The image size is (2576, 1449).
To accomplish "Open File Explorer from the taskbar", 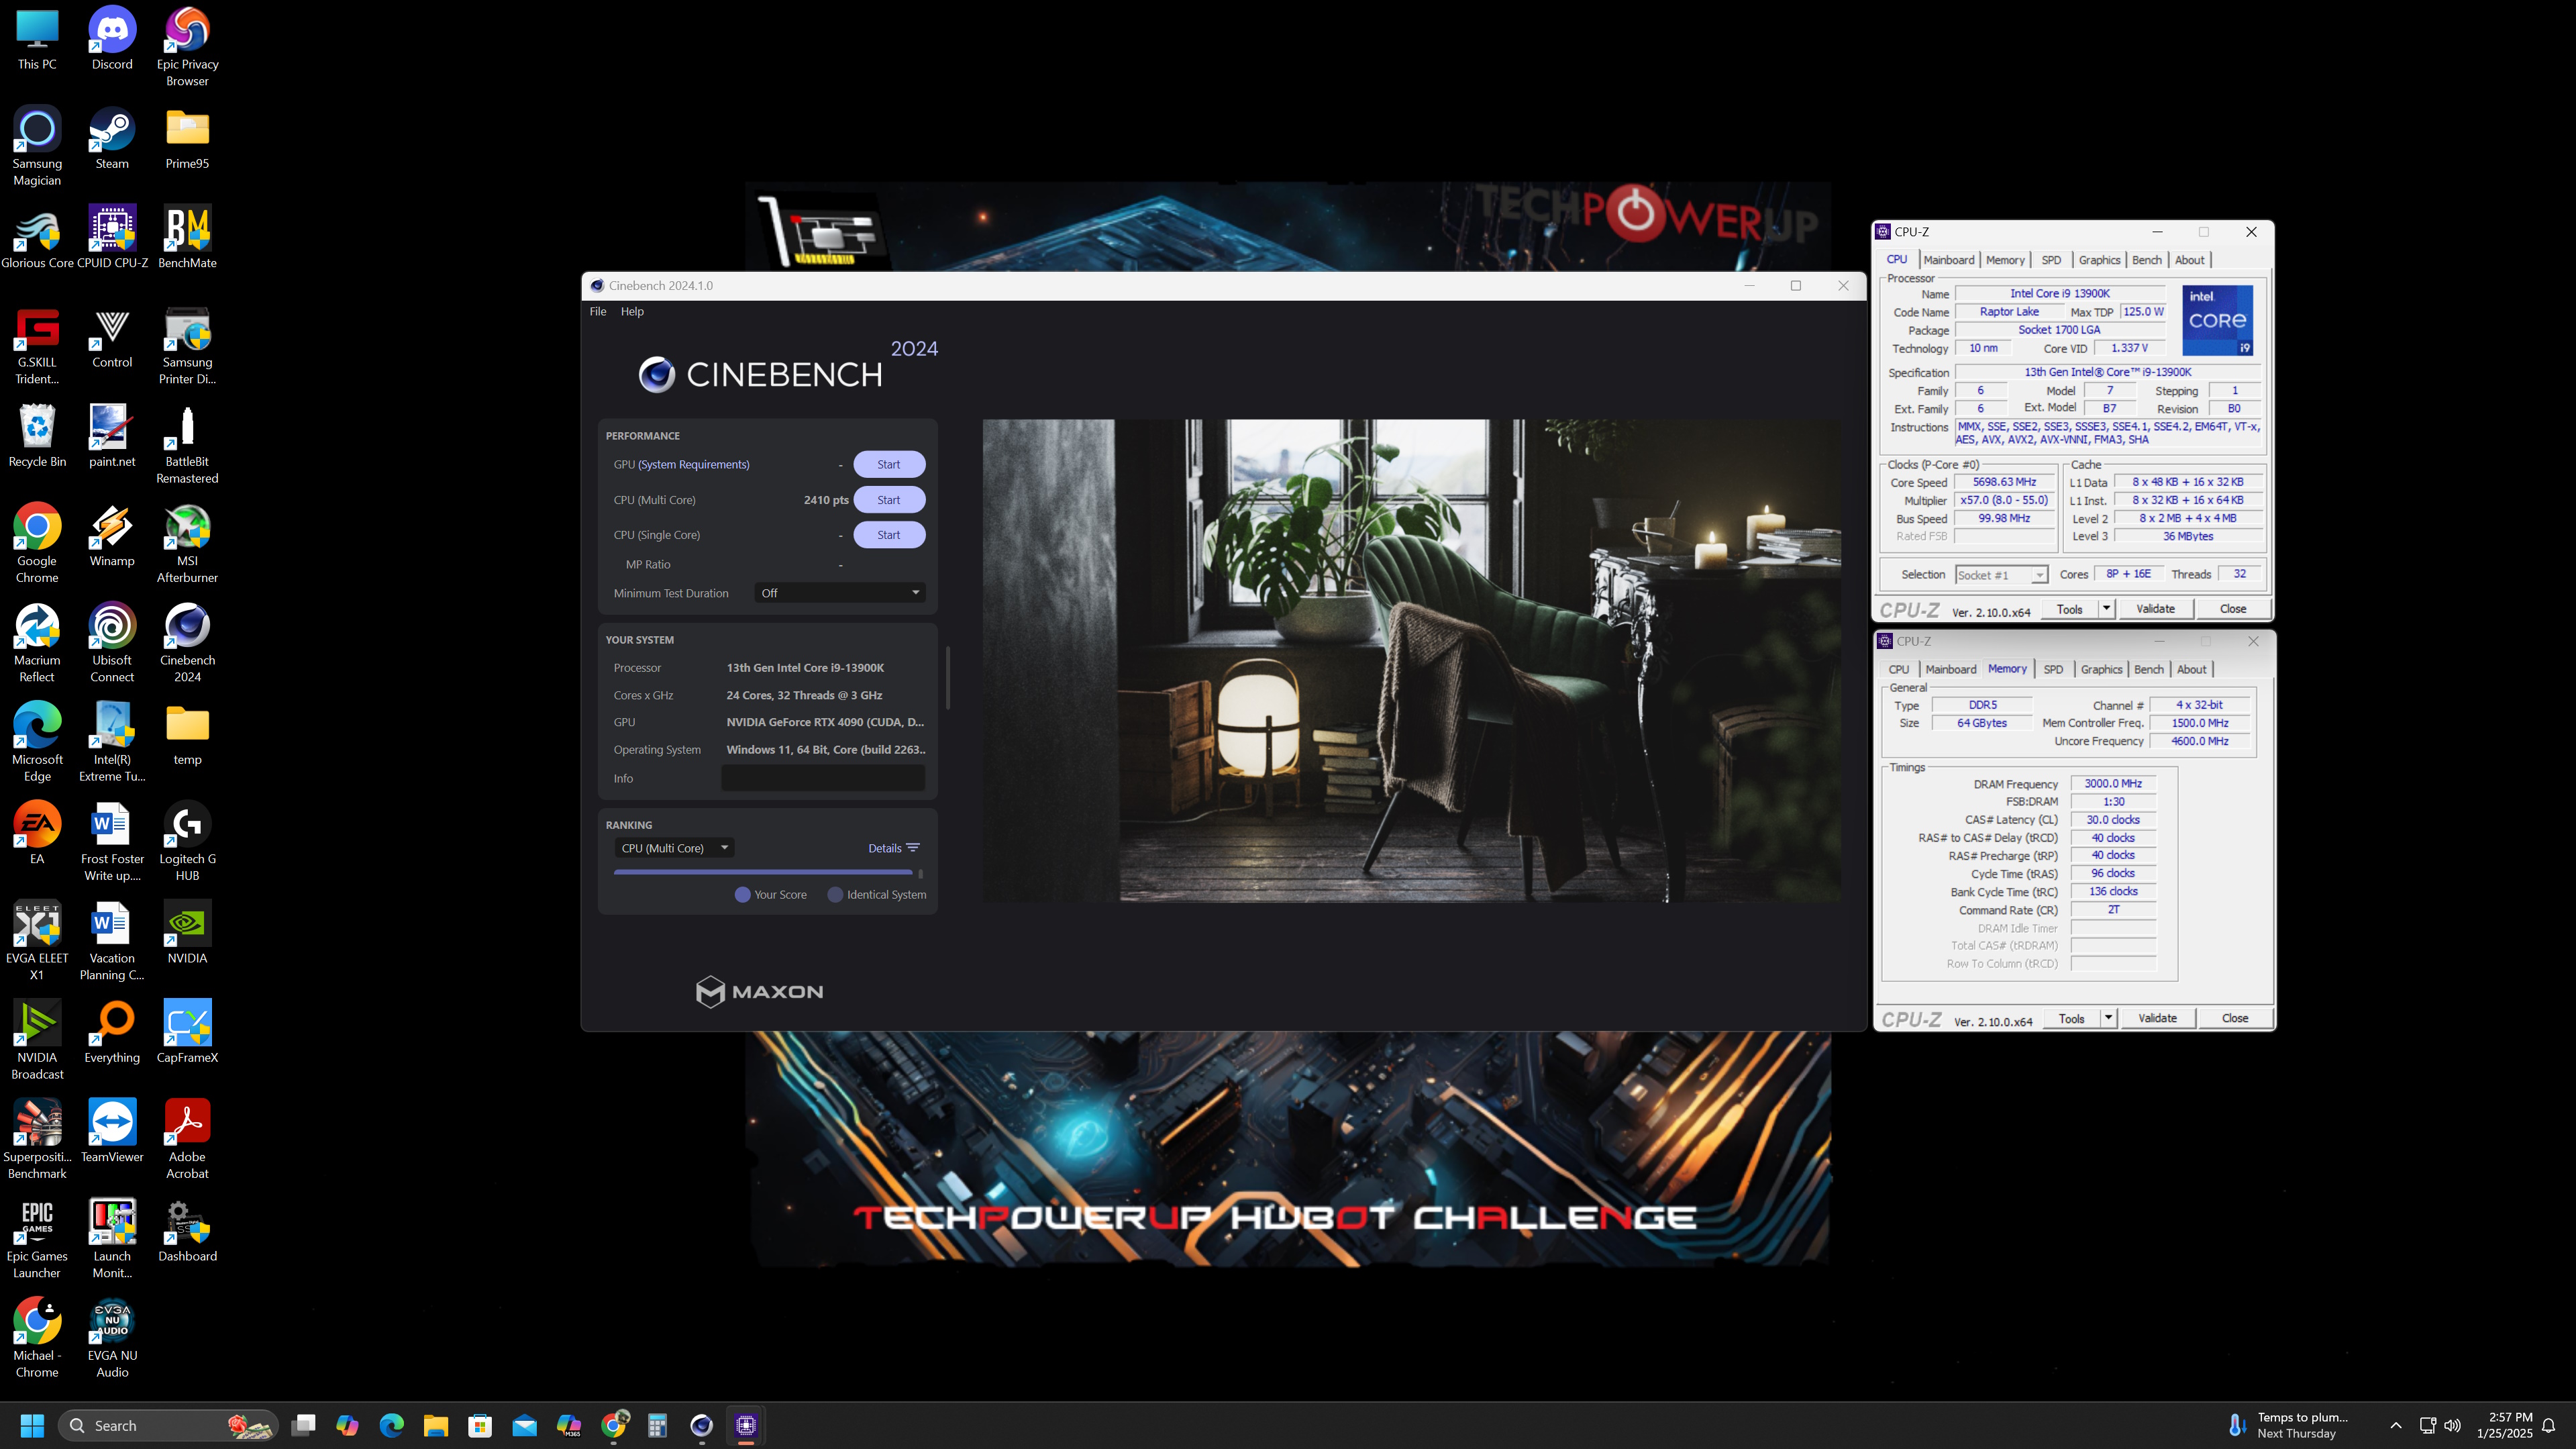I will (x=435, y=1425).
